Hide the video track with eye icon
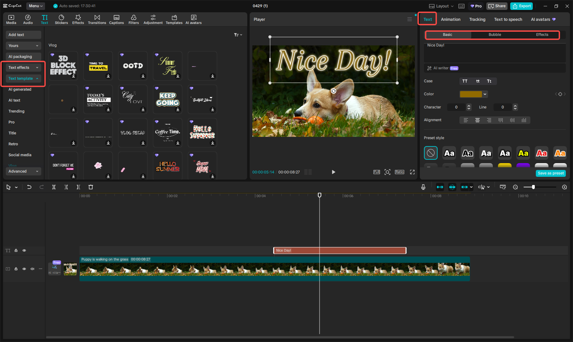Image resolution: width=573 pixels, height=342 pixels. 24,269
